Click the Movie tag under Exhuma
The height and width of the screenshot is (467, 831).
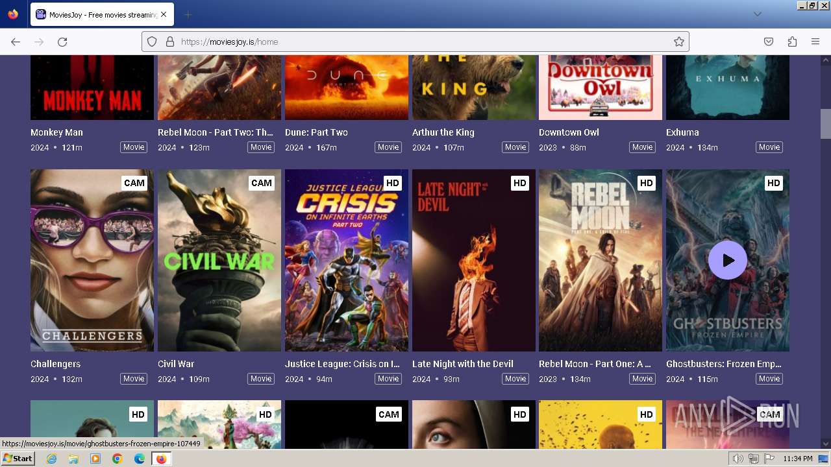769,147
